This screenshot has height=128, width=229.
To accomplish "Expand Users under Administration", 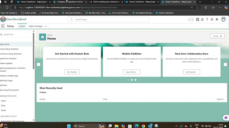I will click(3, 101).
